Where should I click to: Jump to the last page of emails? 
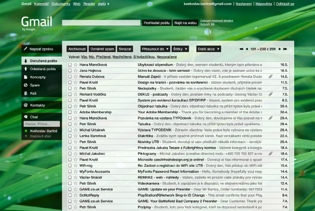pyautogui.click(x=285, y=49)
